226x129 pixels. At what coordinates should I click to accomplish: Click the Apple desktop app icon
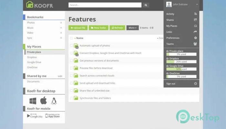click(x=43, y=100)
